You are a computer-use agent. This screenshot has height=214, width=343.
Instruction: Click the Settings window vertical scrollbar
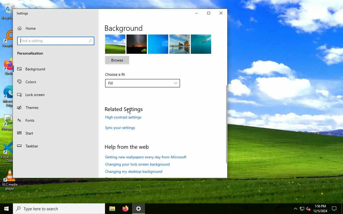226,124
